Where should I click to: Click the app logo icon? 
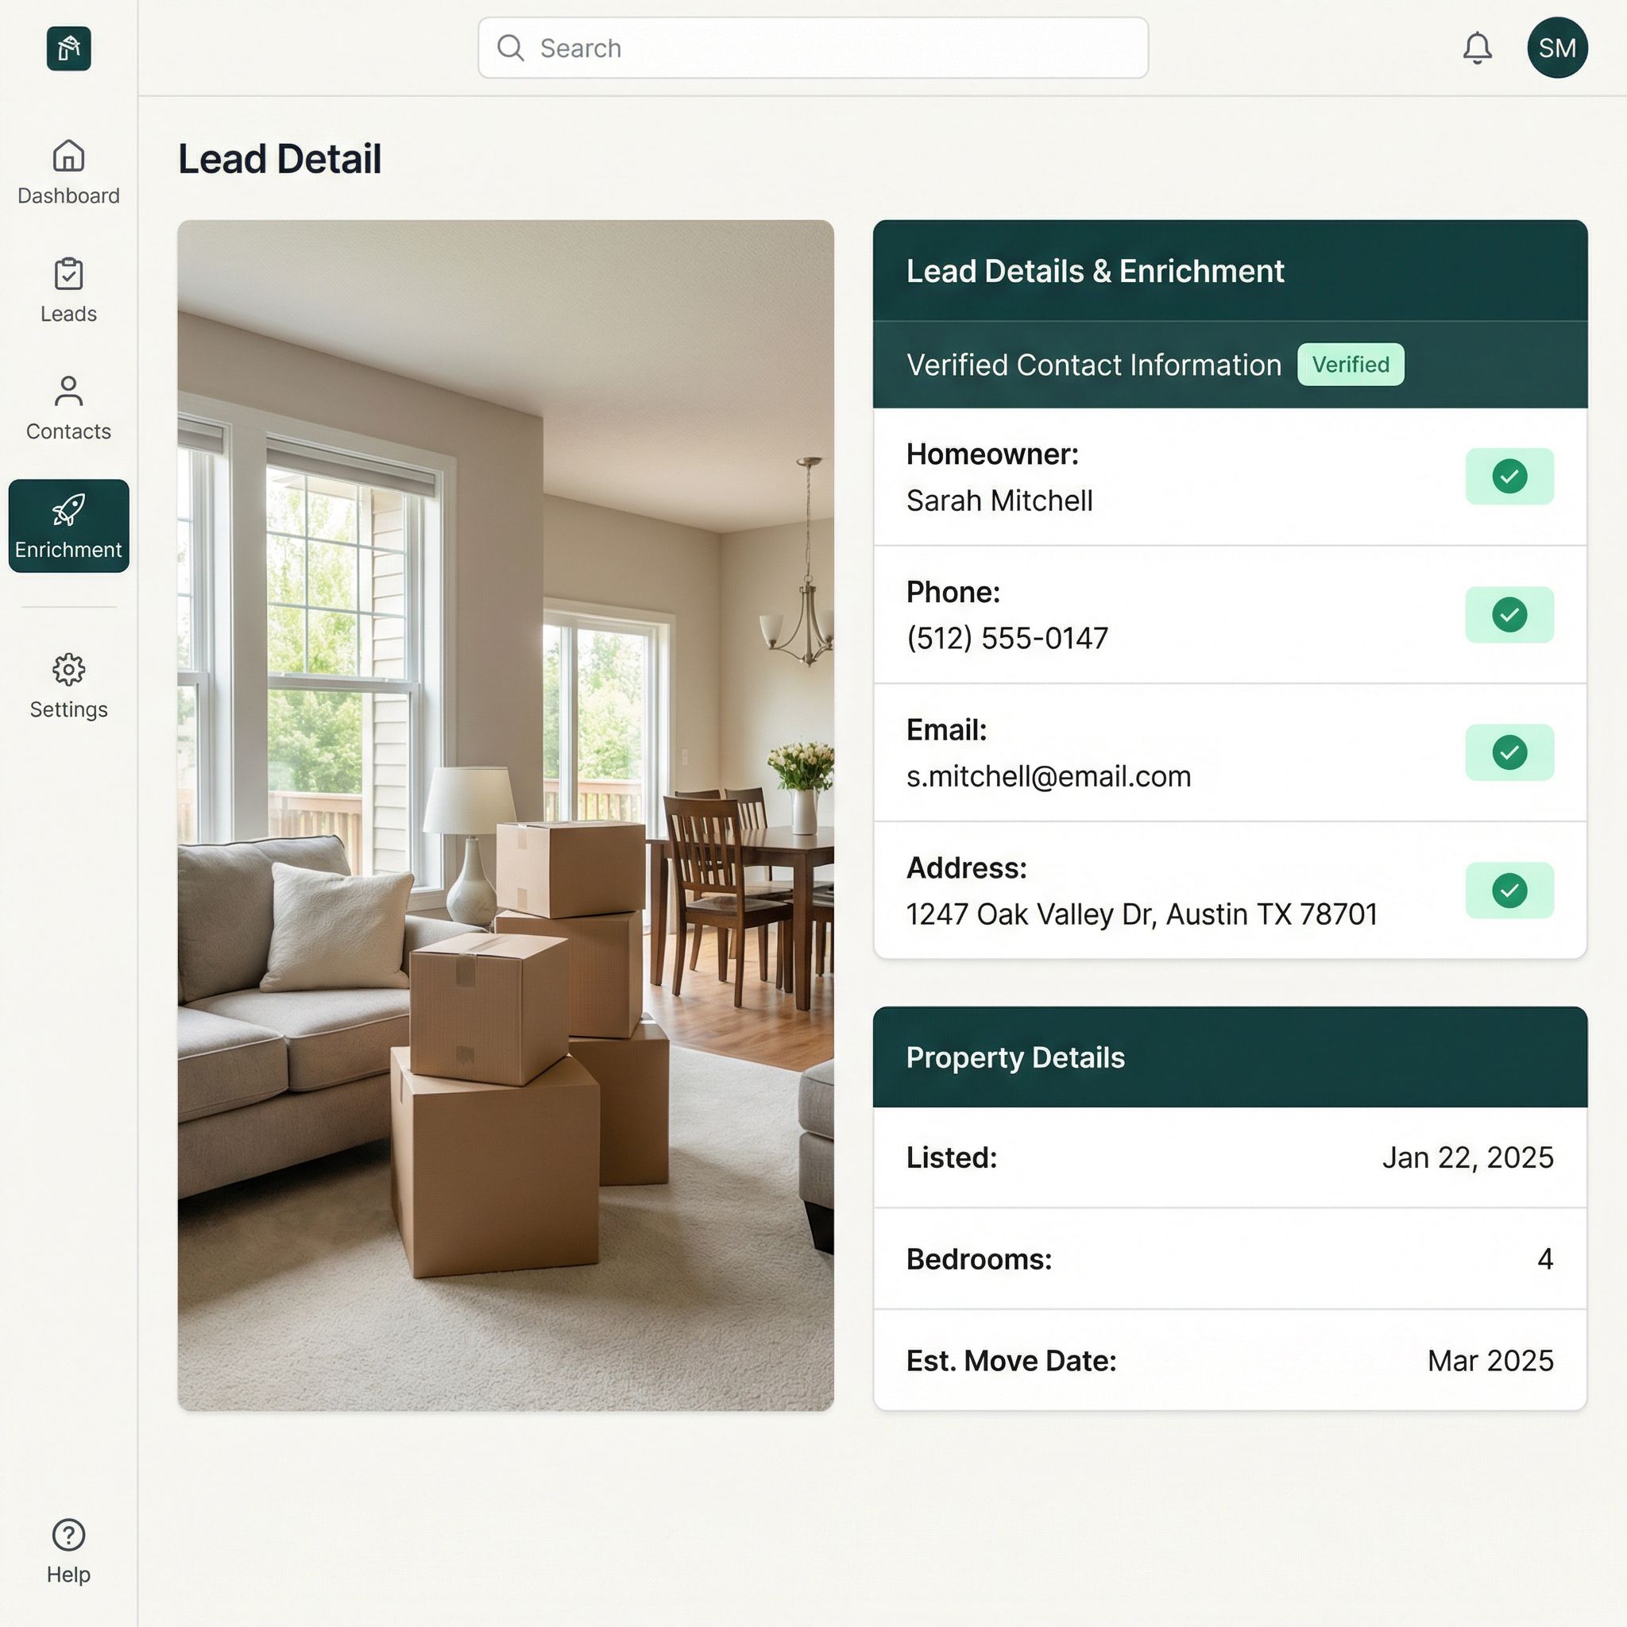68,48
